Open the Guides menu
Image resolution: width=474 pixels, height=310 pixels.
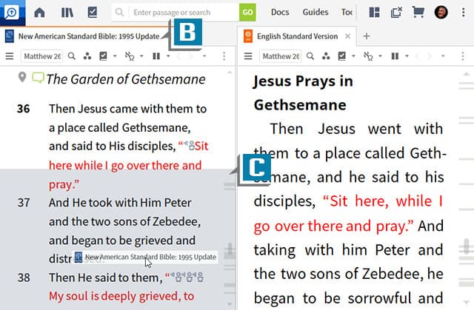[316, 12]
